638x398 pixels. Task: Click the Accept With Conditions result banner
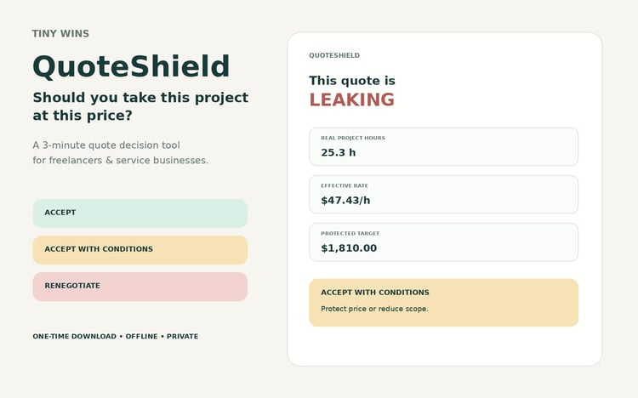tap(443, 303)
